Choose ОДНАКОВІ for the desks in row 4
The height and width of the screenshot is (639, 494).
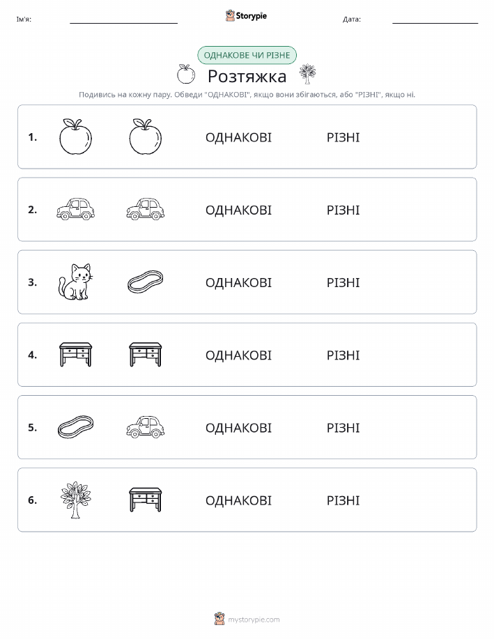(x=238, y=355)
